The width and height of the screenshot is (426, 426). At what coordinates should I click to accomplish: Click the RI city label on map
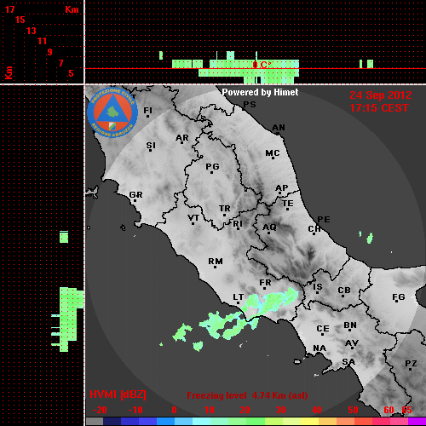click(x=238, y=224)
